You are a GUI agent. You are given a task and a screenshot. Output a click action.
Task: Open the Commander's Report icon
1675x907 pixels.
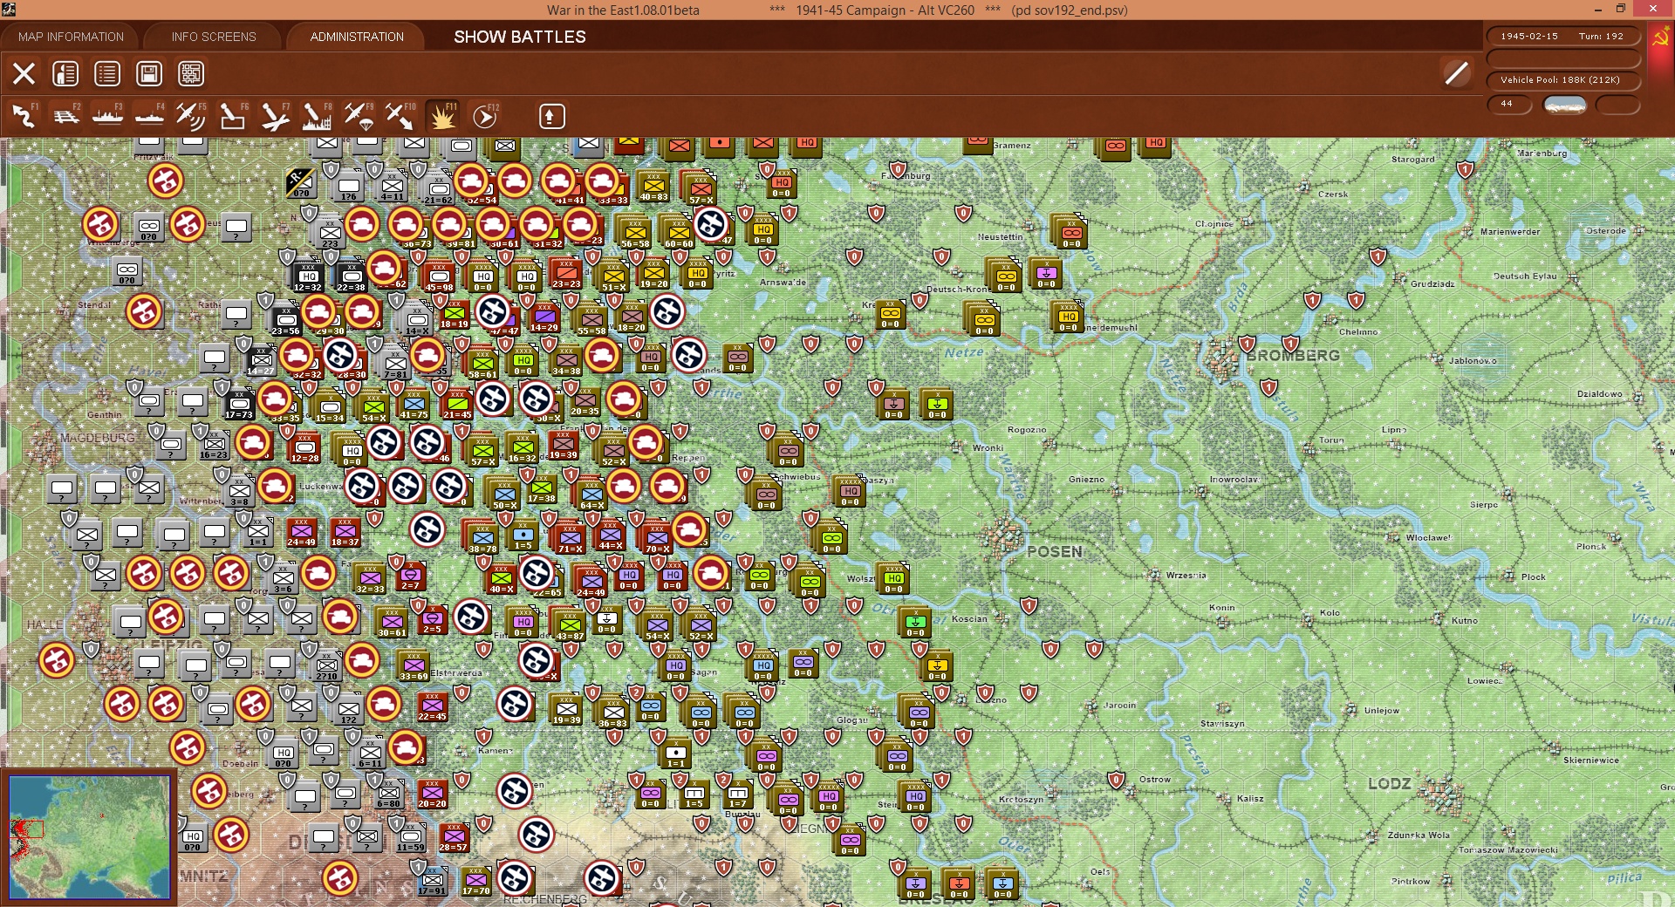[x=65, y=74]
